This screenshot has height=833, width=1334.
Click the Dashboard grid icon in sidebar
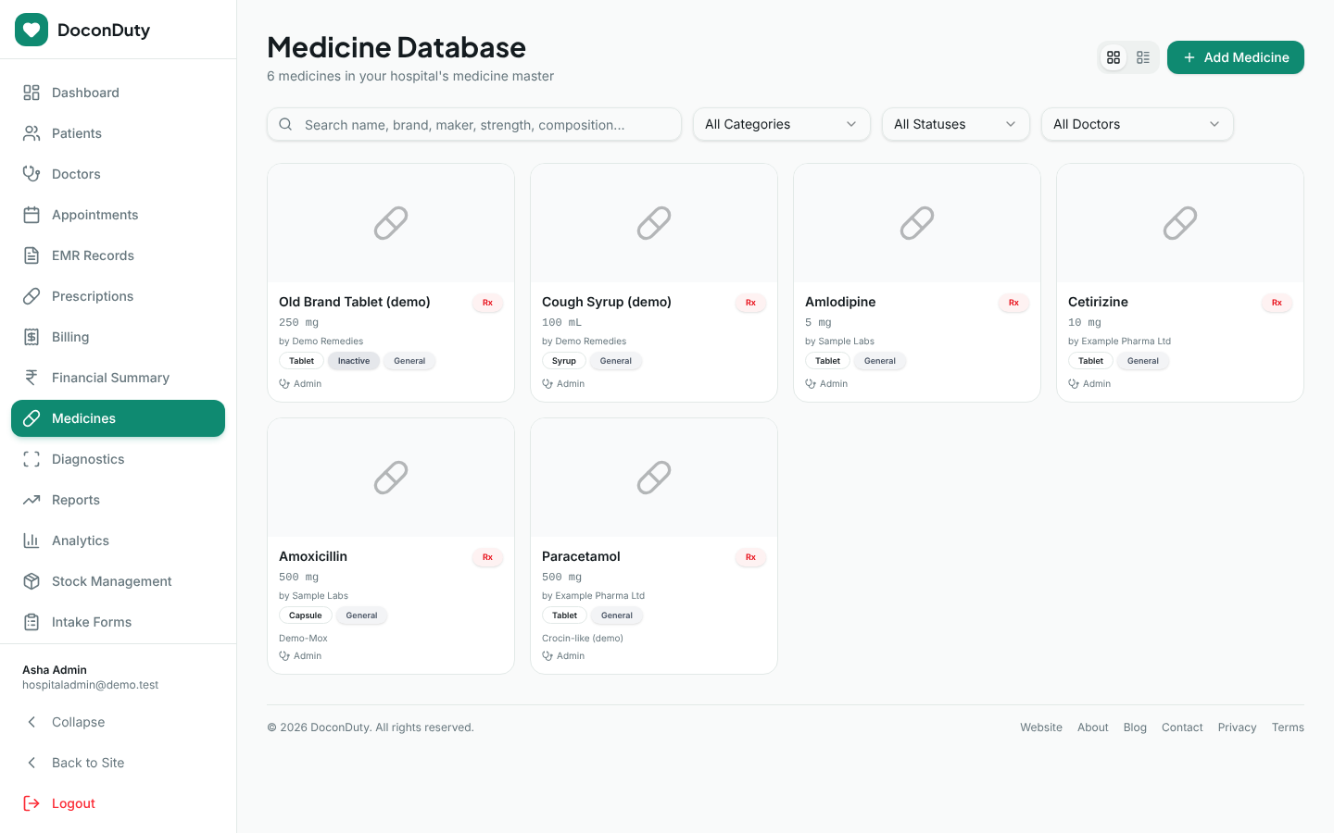tap(31, 93)
